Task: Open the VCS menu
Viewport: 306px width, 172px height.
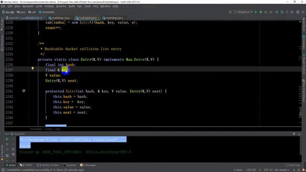Action: tap(96, 6)
